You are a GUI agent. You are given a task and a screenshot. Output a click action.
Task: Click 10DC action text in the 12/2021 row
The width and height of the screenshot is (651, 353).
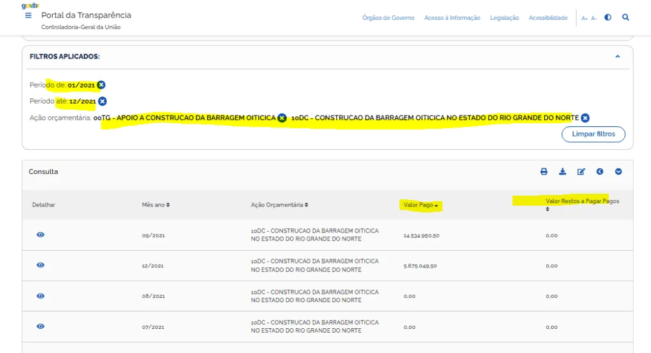315,265
